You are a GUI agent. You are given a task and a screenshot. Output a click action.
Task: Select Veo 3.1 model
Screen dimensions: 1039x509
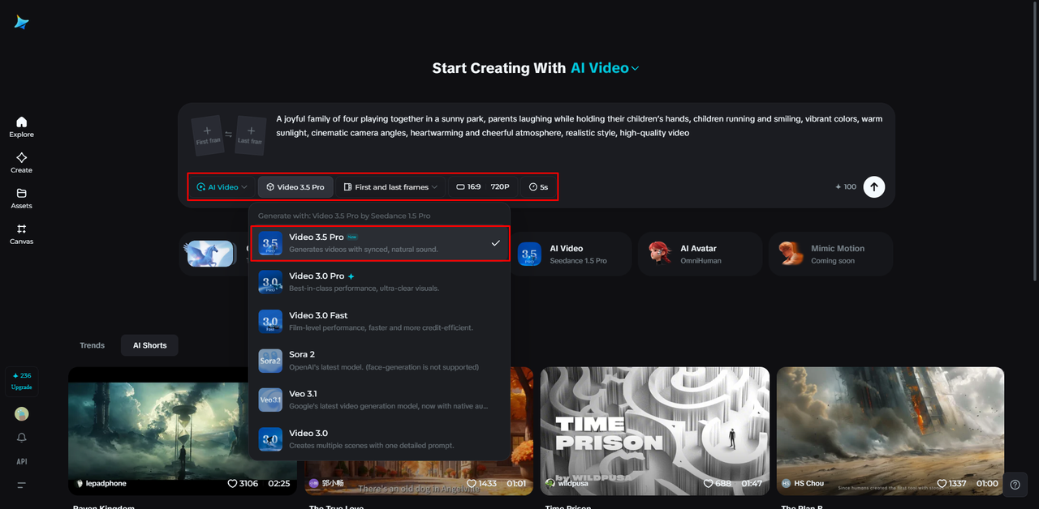(380, 400)
